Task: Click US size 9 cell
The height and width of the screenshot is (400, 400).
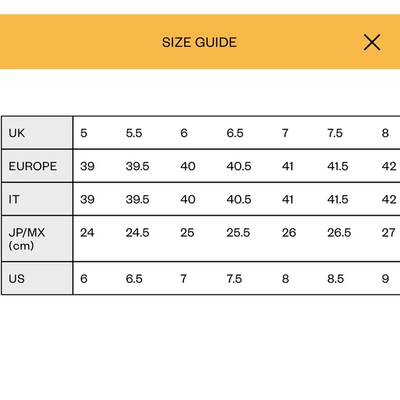Action: 386,279
